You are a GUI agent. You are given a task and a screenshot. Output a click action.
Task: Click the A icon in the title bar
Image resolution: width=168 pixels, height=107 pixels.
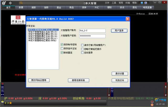tap(146, 3)
